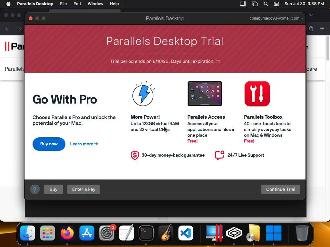Open System Settings from the Dock

coord(107,233)
